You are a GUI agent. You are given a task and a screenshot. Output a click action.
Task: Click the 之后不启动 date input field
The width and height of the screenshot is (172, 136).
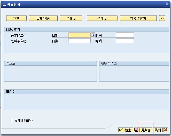click(79, 41)
